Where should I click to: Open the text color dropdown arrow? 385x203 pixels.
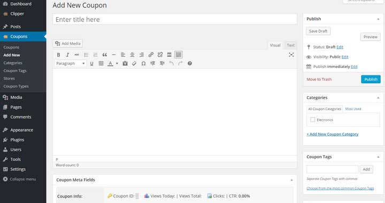click(117, 64)
